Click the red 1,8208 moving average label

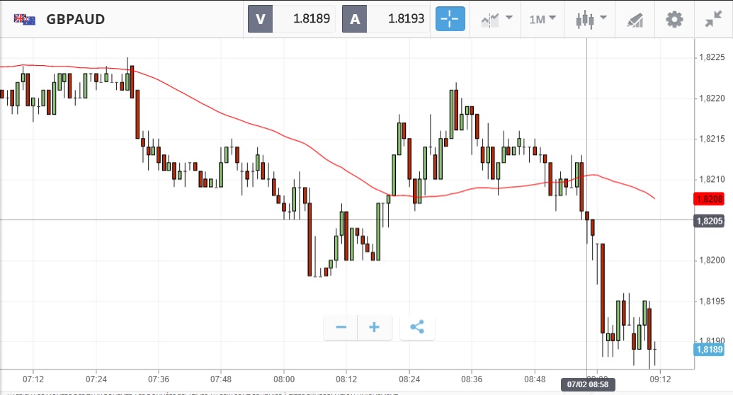(x=708, y=200)
